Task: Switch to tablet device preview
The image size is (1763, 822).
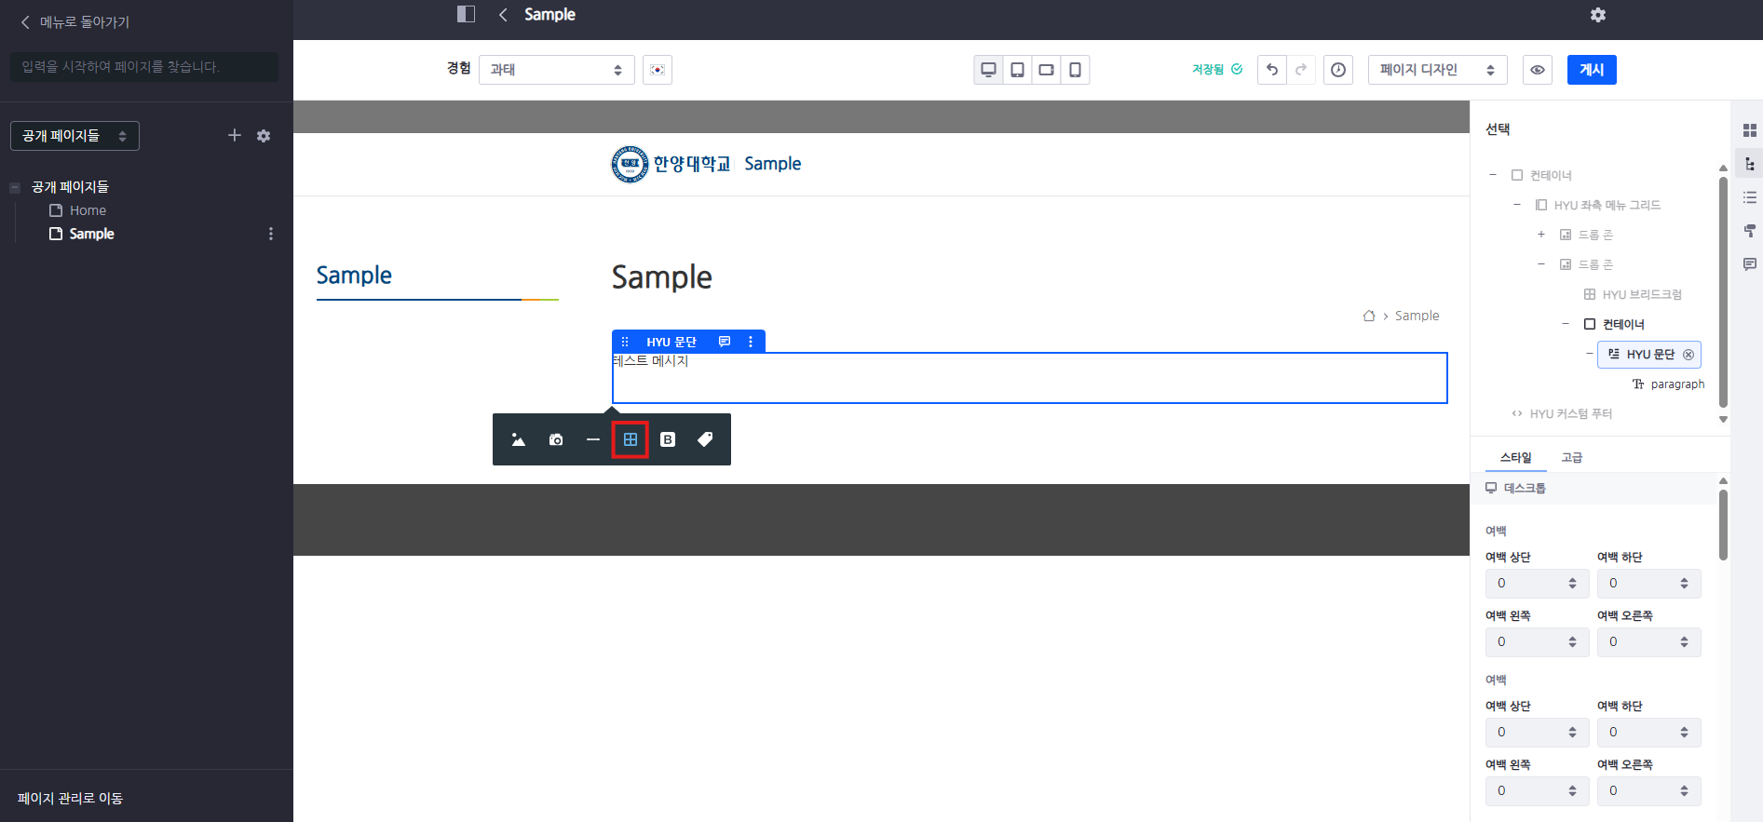Action: pyautogui.click(x=1017, y=70)
